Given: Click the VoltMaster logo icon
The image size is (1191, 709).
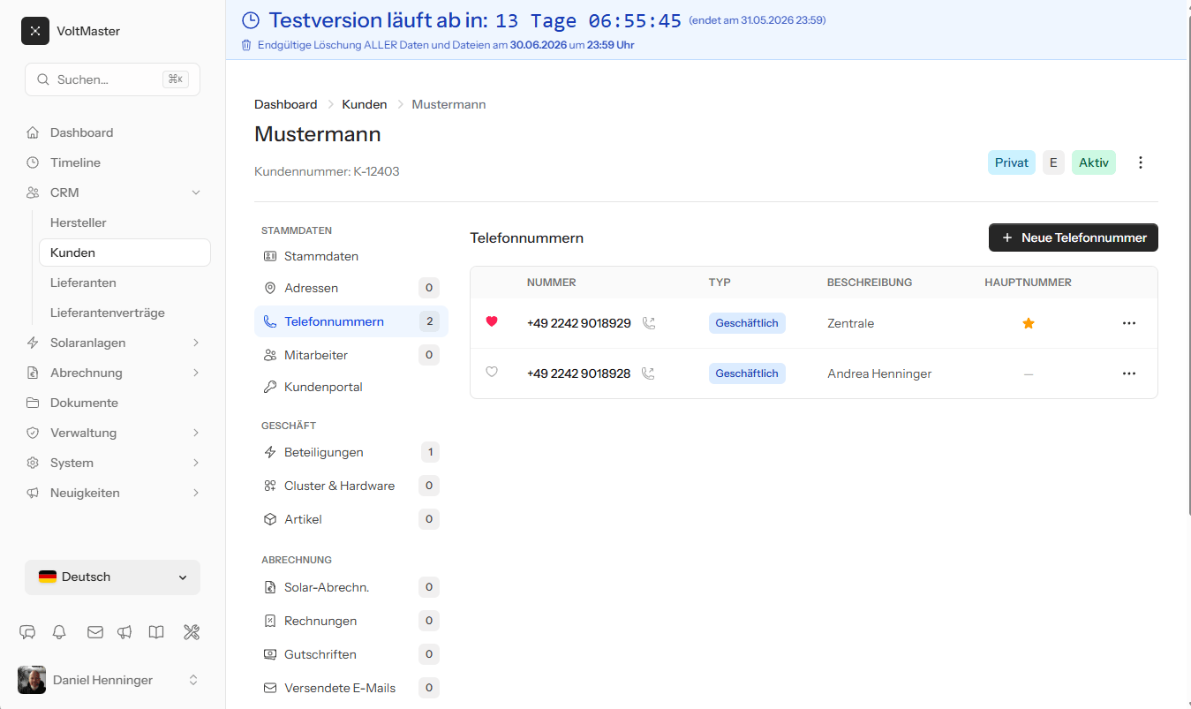Looking at the screenshot, I should 35,31.
